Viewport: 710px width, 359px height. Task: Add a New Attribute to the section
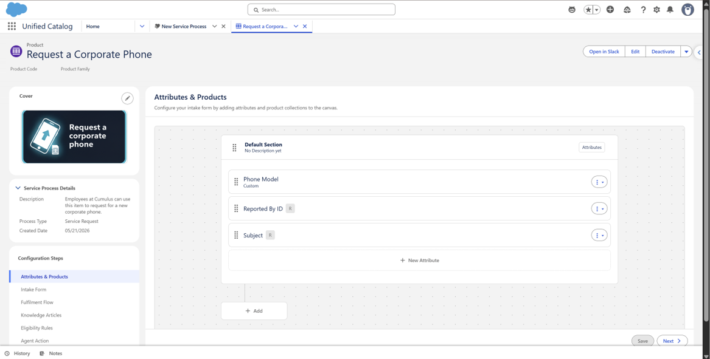419,261
